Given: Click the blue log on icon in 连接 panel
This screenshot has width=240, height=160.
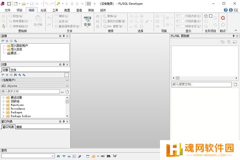Looking at the screenshot, I should click(16, 41).
